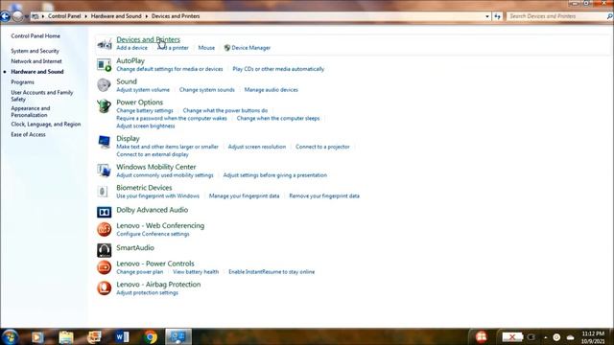Screen dimensions: 614x345
Task: Open Clock, Language, and Region
Action: click(x=46, y=124)
